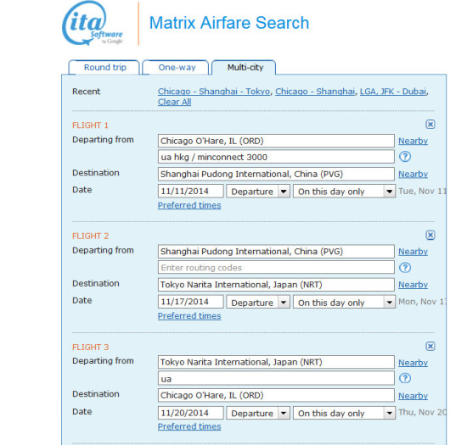Expand Flight 1 'On this day only' dropdown

click(x=344, y=192)
